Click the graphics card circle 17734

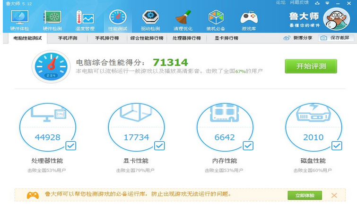click(136, 128)
